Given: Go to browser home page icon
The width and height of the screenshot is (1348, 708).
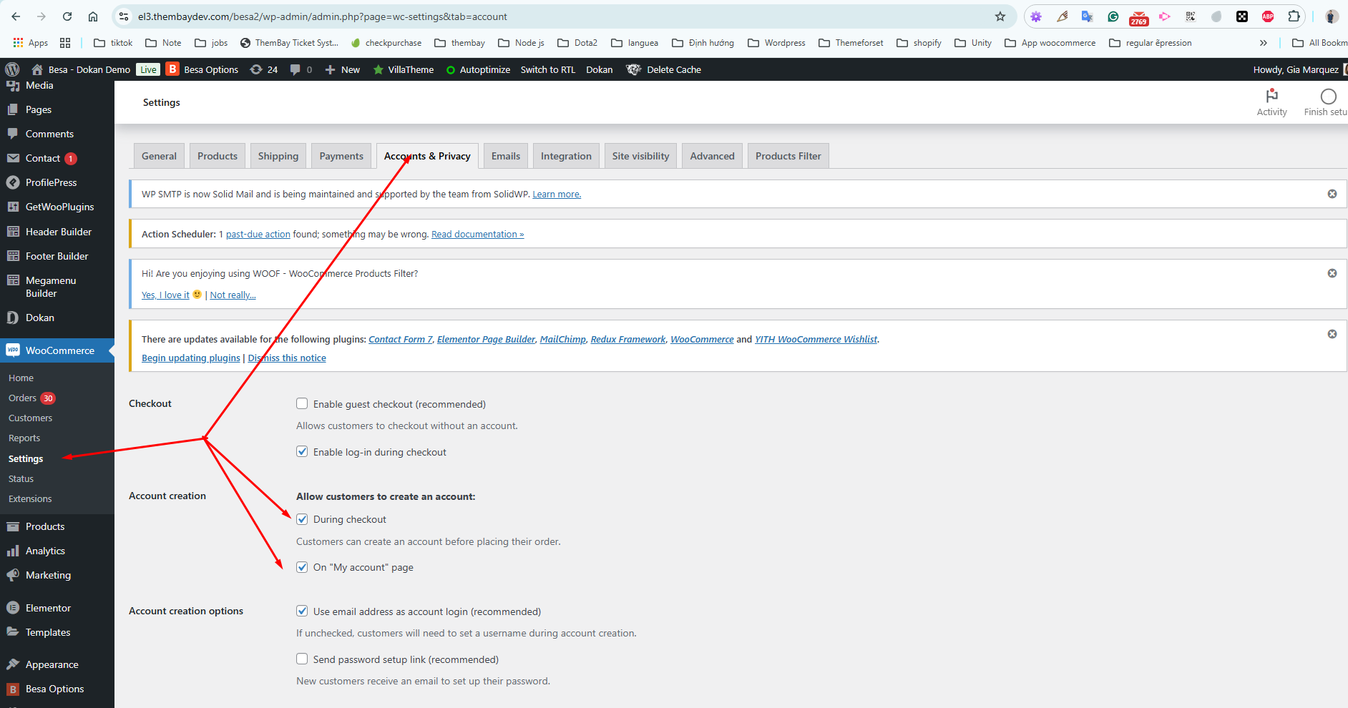Looking at the screenshot, I should [93, 16].
